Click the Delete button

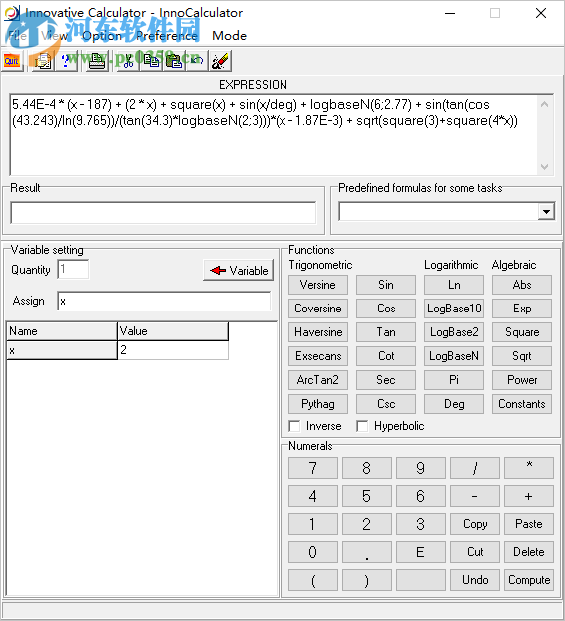tap(529, 552)
